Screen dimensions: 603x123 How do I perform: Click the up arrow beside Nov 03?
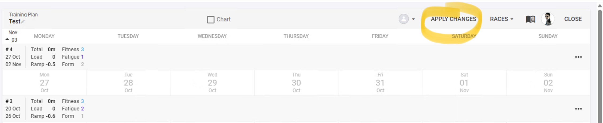point(7,39)
